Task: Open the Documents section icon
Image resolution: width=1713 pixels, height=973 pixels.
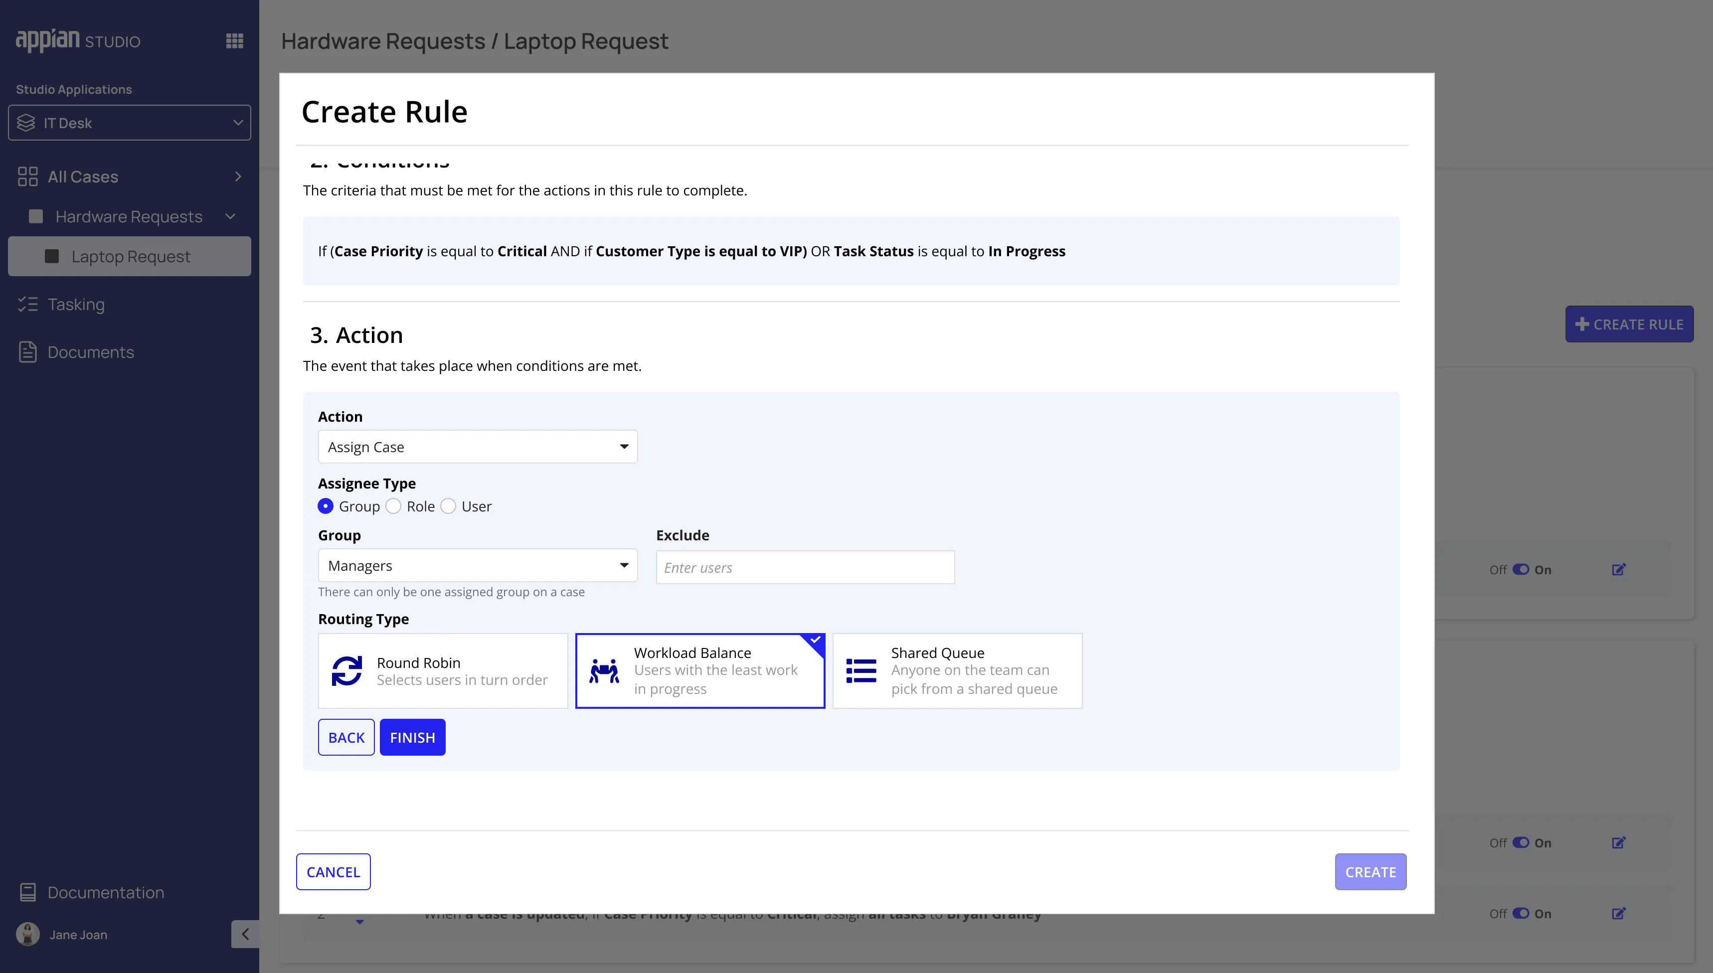Action: point(27,351)
